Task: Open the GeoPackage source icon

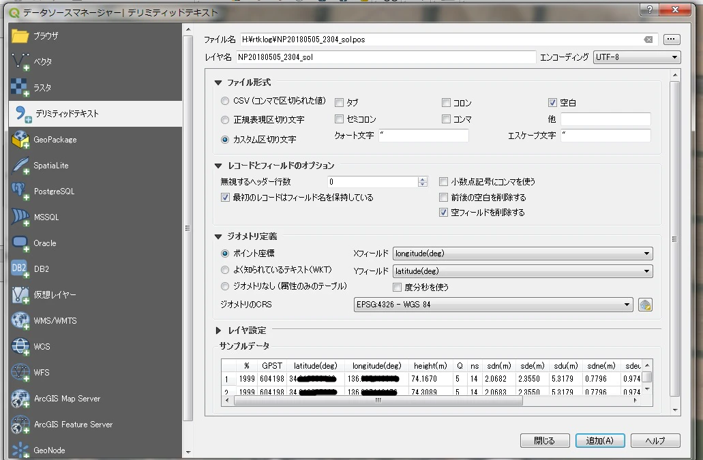Action: [20, 140]
